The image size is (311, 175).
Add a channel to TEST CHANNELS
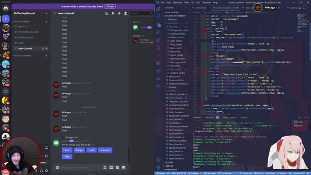pos(46,21)
